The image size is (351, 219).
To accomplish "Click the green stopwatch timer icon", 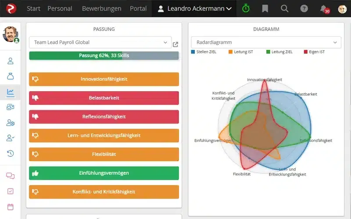I will [246, 9].
